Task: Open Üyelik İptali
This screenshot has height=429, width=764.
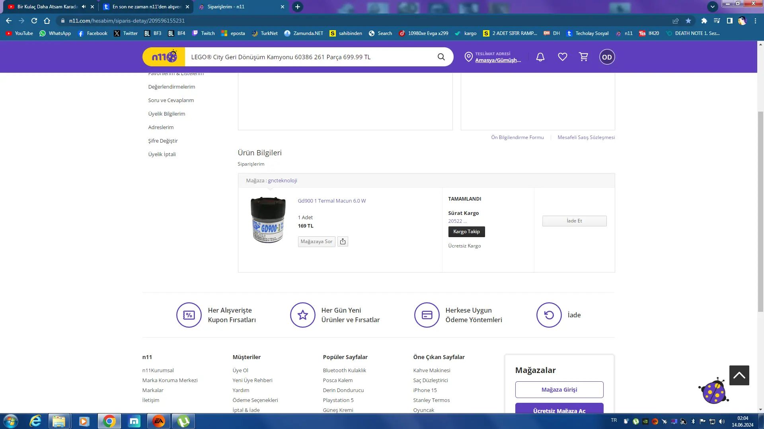Action: pos(162,154)
